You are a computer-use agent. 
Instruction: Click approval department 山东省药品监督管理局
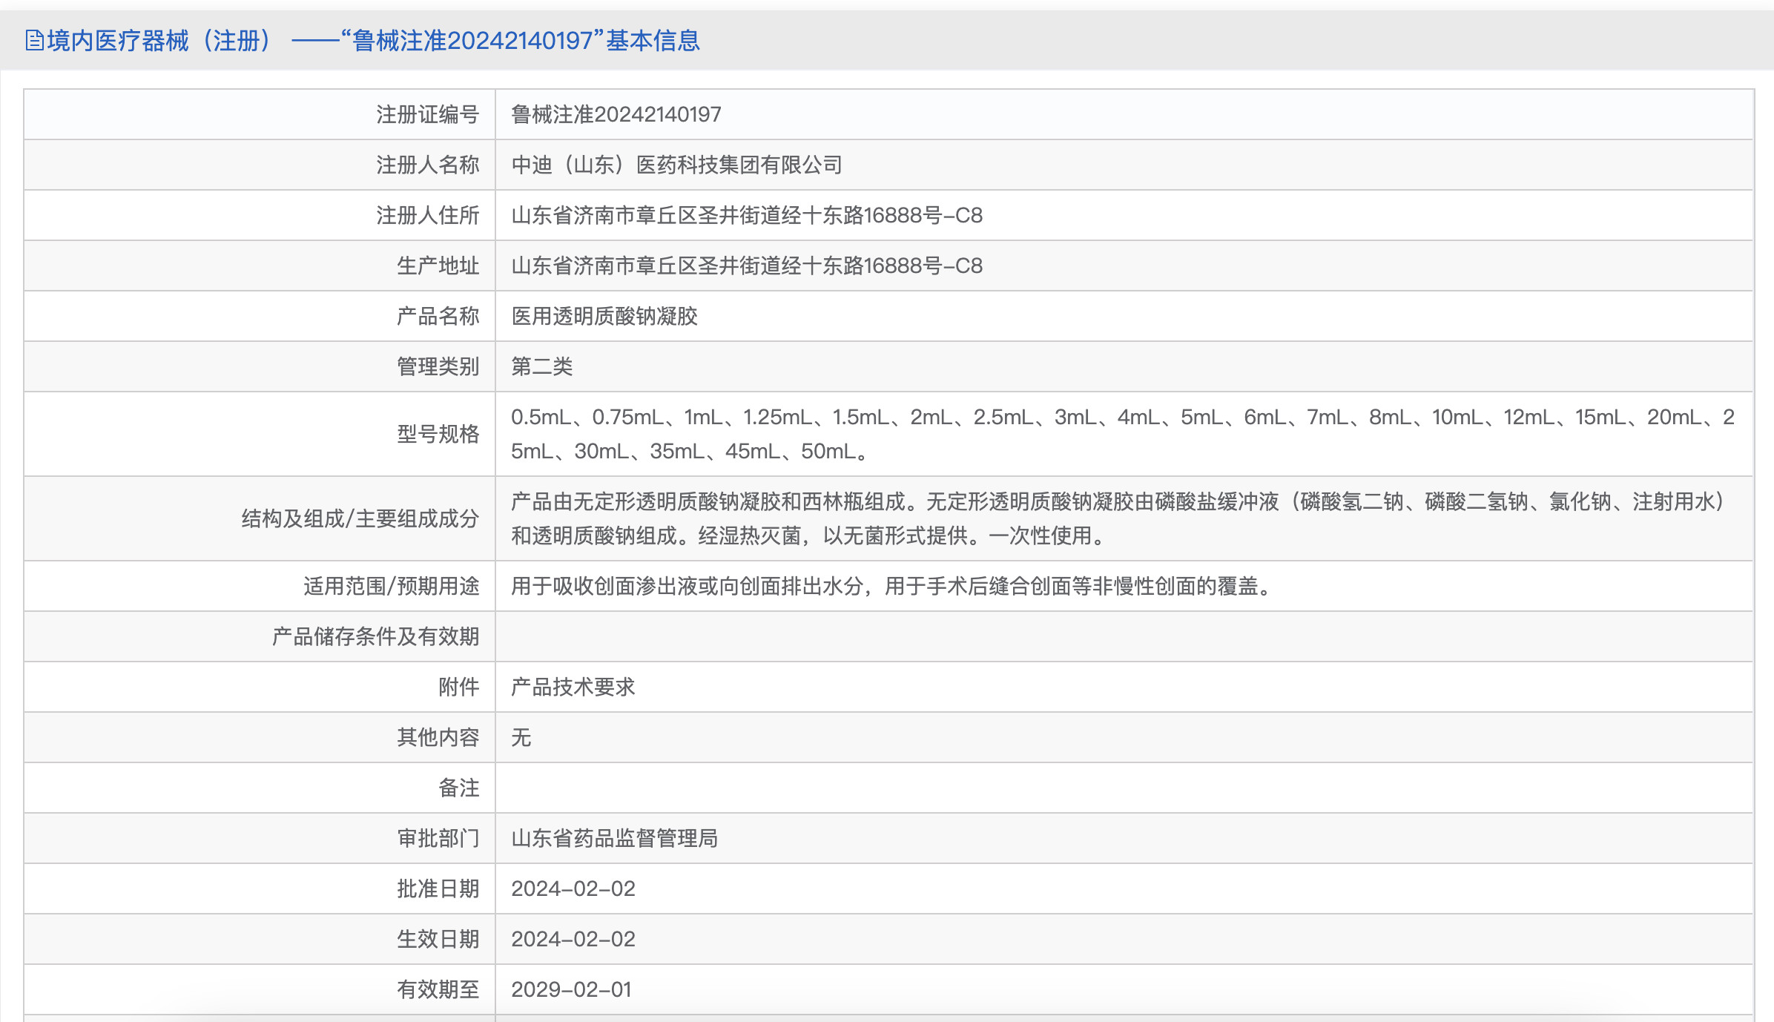pyautogui.click(x=616, y=838)
